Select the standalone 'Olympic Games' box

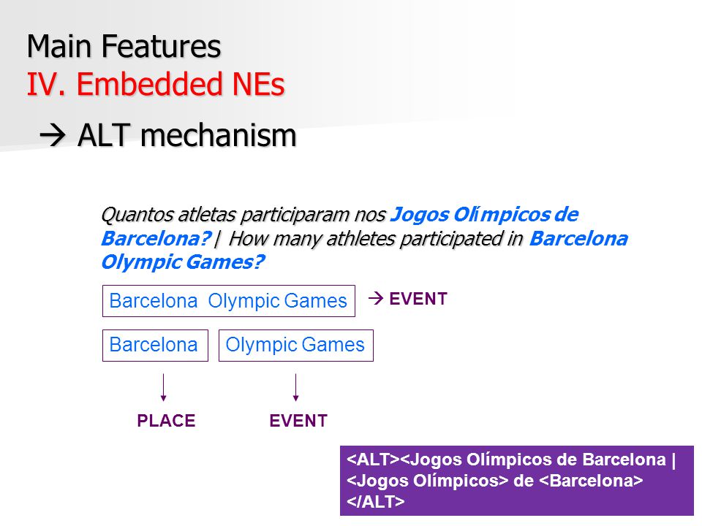click(x=296, y=346)
